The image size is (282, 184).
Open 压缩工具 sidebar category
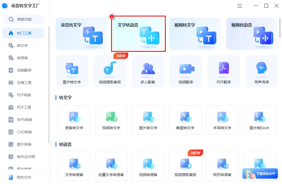(23, 83)
